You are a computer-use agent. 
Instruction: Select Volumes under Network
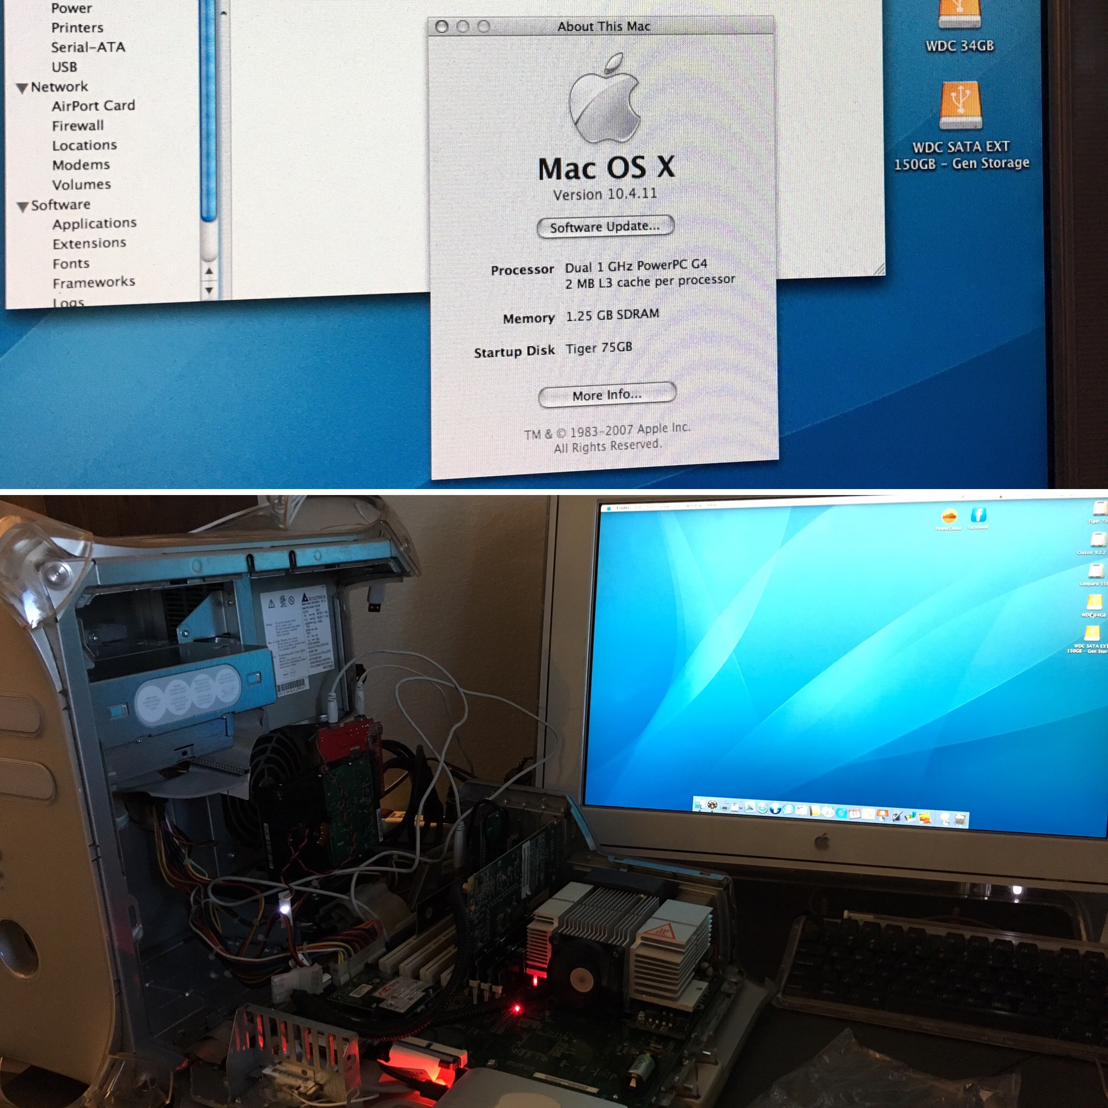(82, 184)
